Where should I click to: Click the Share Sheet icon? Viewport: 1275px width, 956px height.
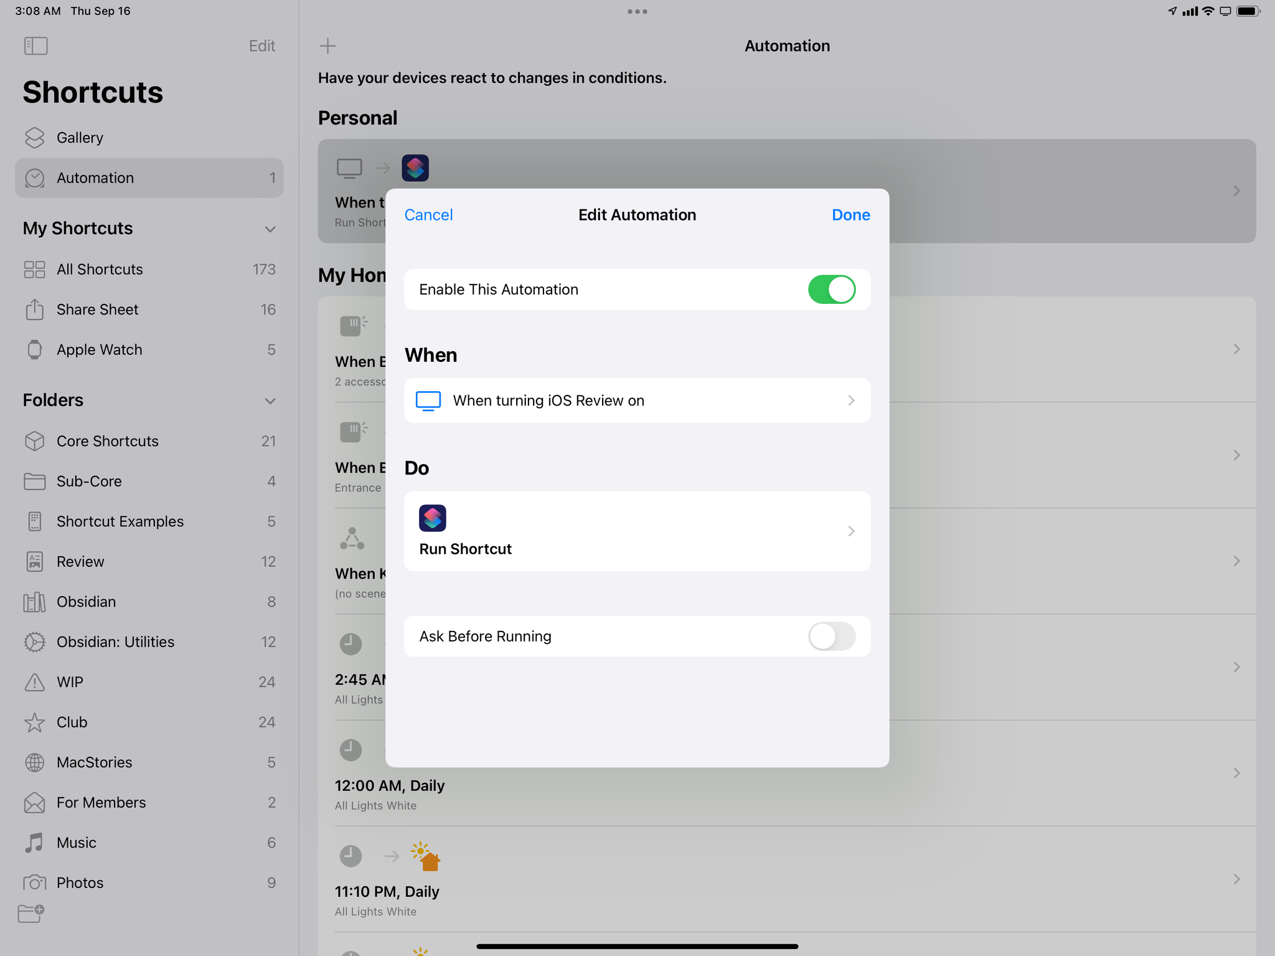coord(35,310)
